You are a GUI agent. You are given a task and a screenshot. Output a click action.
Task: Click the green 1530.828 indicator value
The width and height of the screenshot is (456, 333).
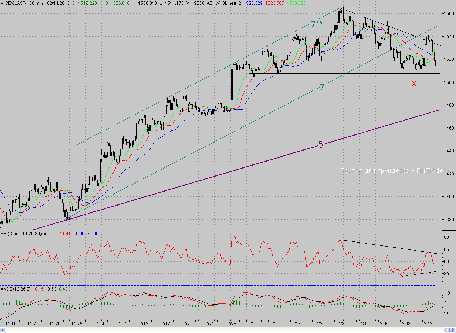point(295,3)
